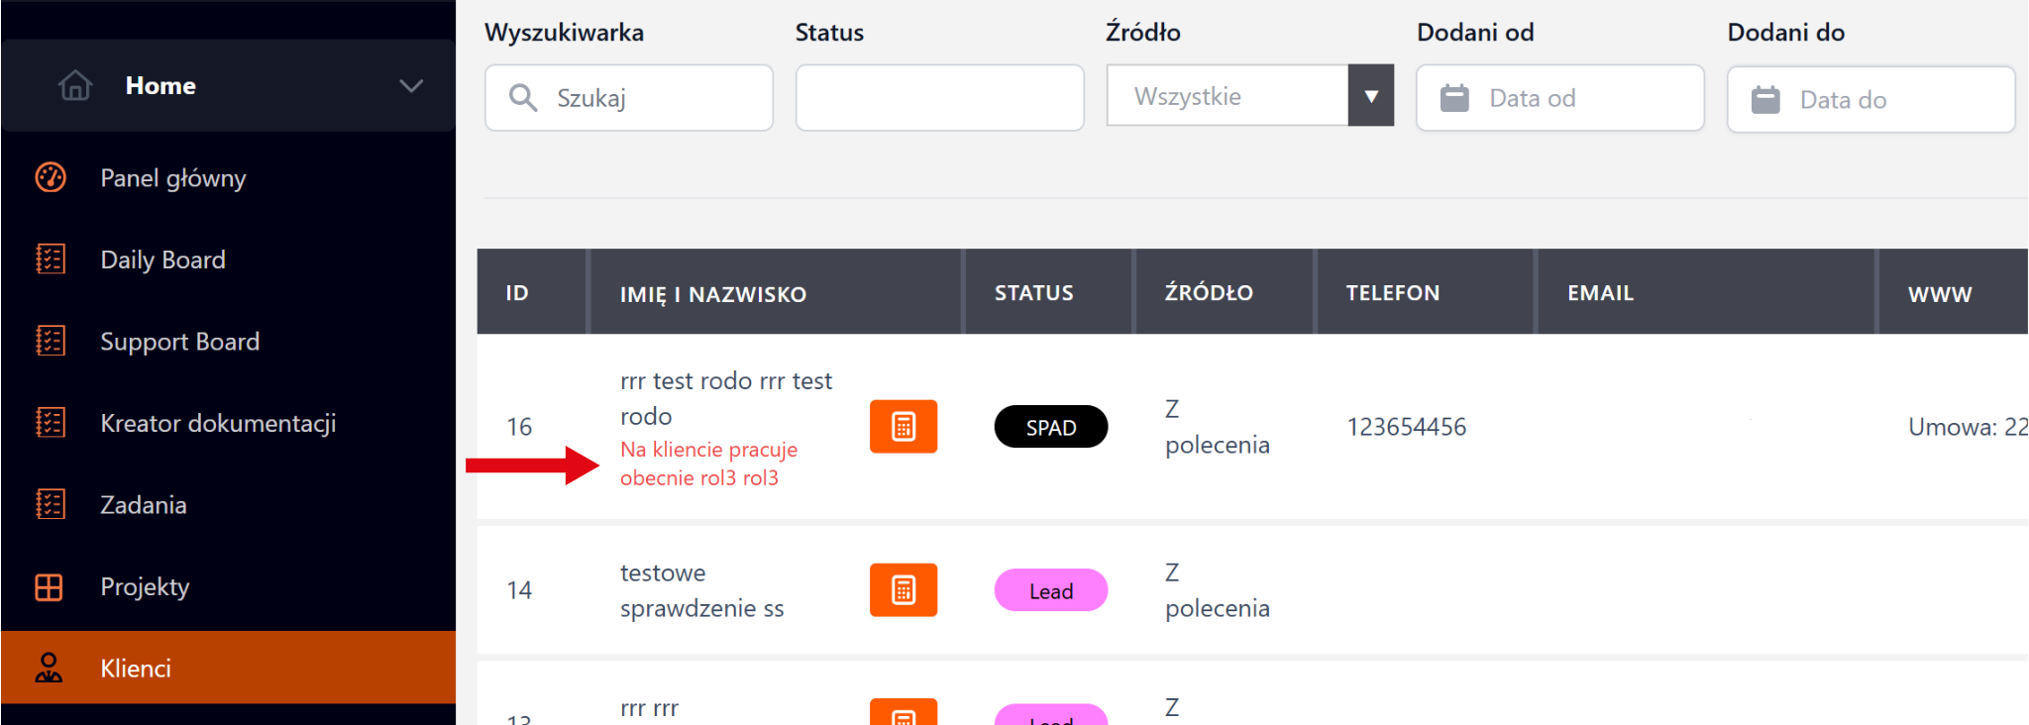
Task: Sort by the IMIĘ I NAZWISKO column header
Action: pos(712,294)
